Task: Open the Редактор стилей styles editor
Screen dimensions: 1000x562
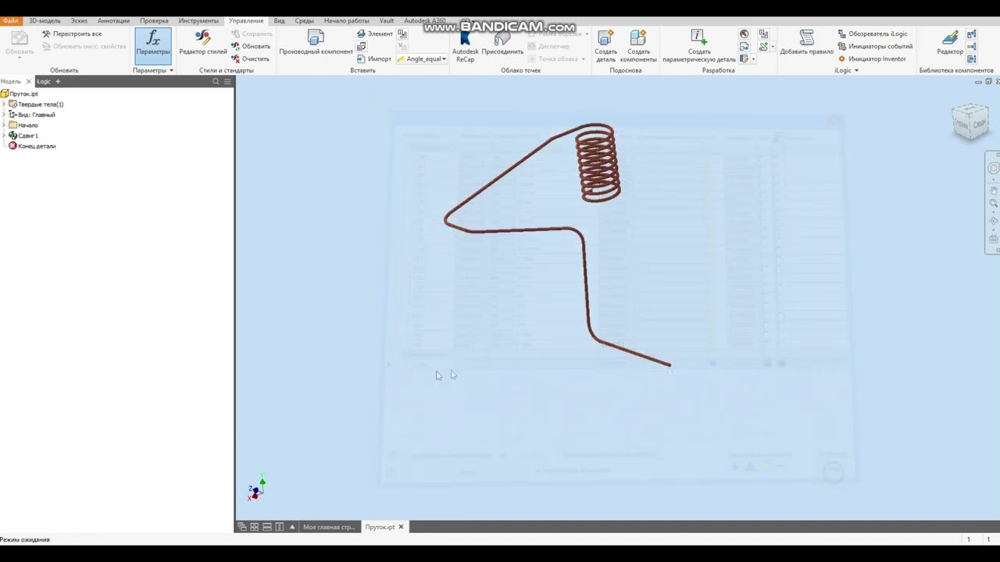Action: [203, 44]
